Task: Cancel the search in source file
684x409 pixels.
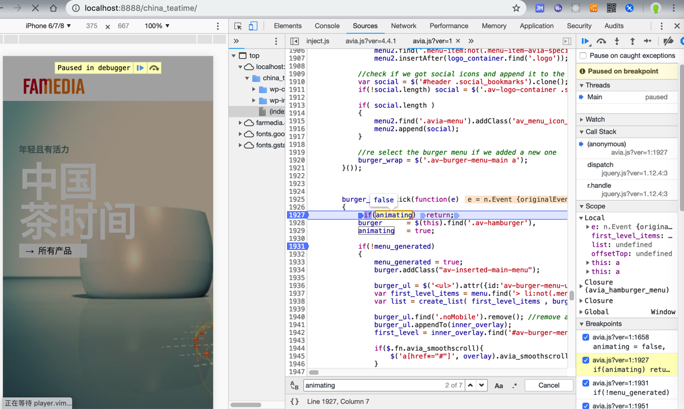Action: 548,385
